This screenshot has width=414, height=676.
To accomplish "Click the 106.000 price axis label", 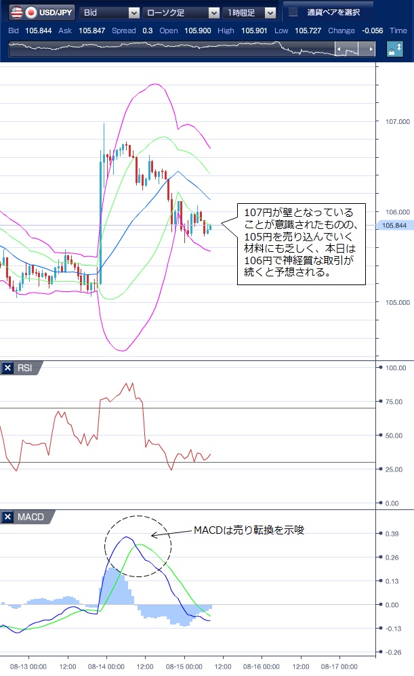I will point(398,212).
